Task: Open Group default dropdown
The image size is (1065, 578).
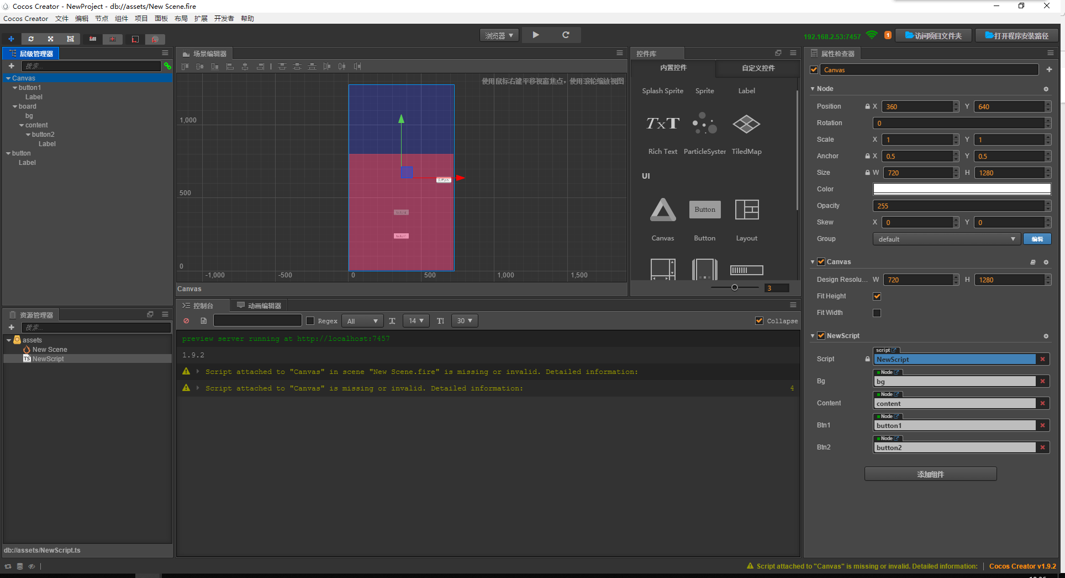Action: pyautogui.click(x=947, y=239)
